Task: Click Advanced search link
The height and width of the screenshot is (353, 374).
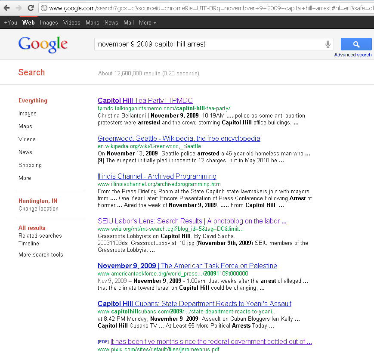Action: (x=352, y=55)
